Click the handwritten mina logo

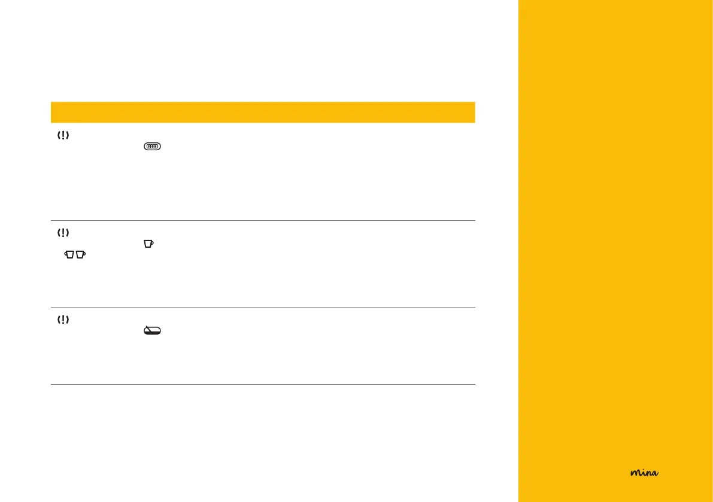644,473
